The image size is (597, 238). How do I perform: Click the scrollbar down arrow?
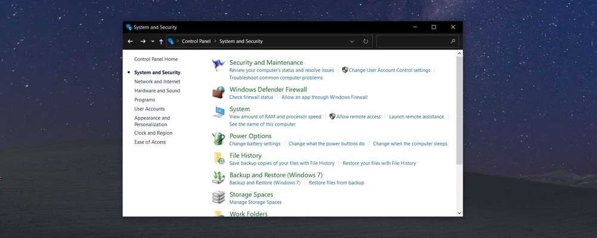click(460, 214)
